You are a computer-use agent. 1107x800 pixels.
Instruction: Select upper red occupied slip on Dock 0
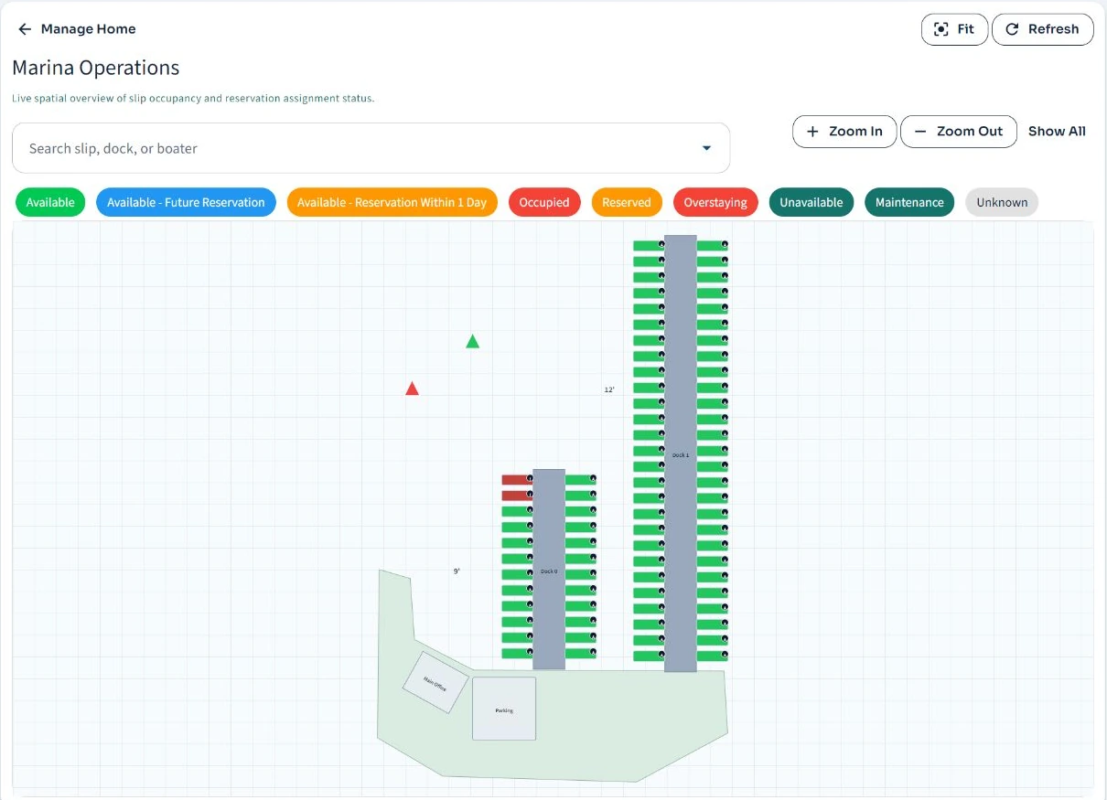tap(517, 479)
